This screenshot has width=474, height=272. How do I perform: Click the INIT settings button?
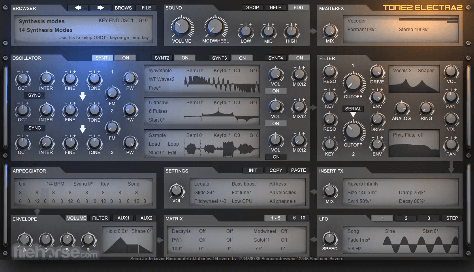253,170
